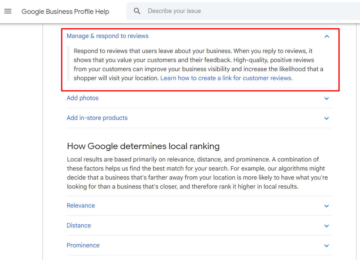Image resolution: width=360 pixels, height=260 pixels.
Task: Click the Add in-store products heading
Action: point(97,118)
